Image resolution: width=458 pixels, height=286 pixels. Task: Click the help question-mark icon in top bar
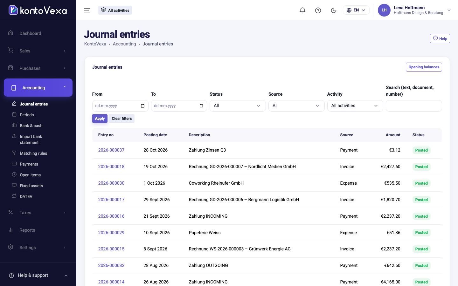pos(318,10)
